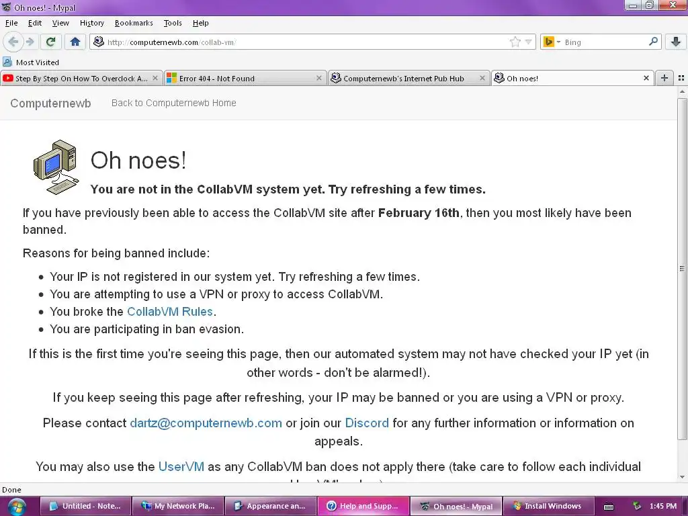Click the Done status bar text
This screenshot has height=516, width=688.
(11, 490)
